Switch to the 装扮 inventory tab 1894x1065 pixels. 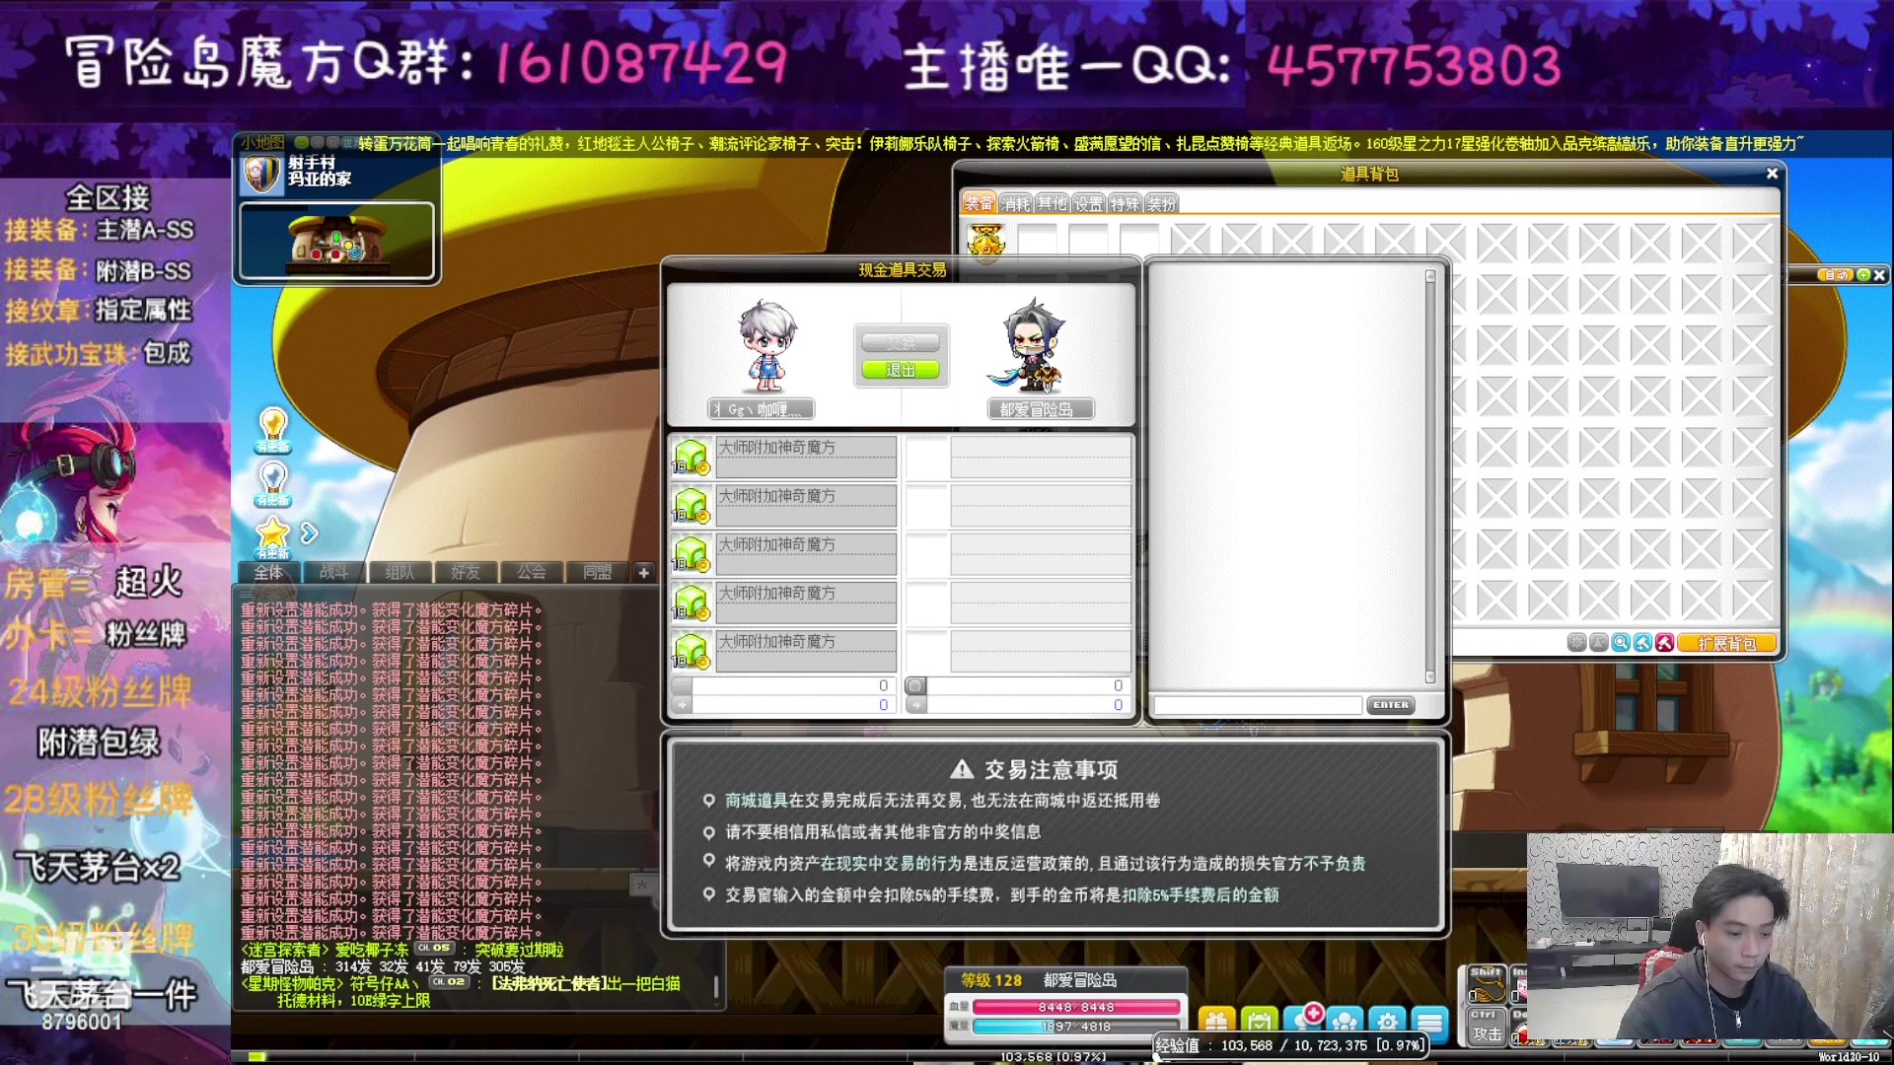click(x=1161, y=204)
